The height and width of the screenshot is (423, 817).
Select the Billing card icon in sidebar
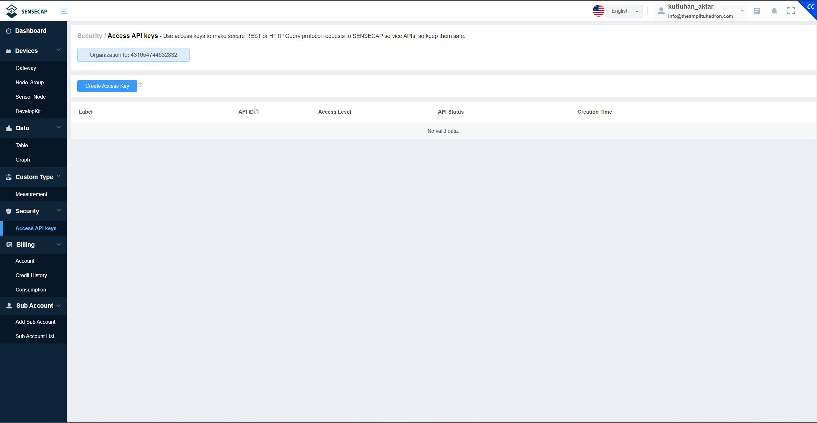pos(9,245)
